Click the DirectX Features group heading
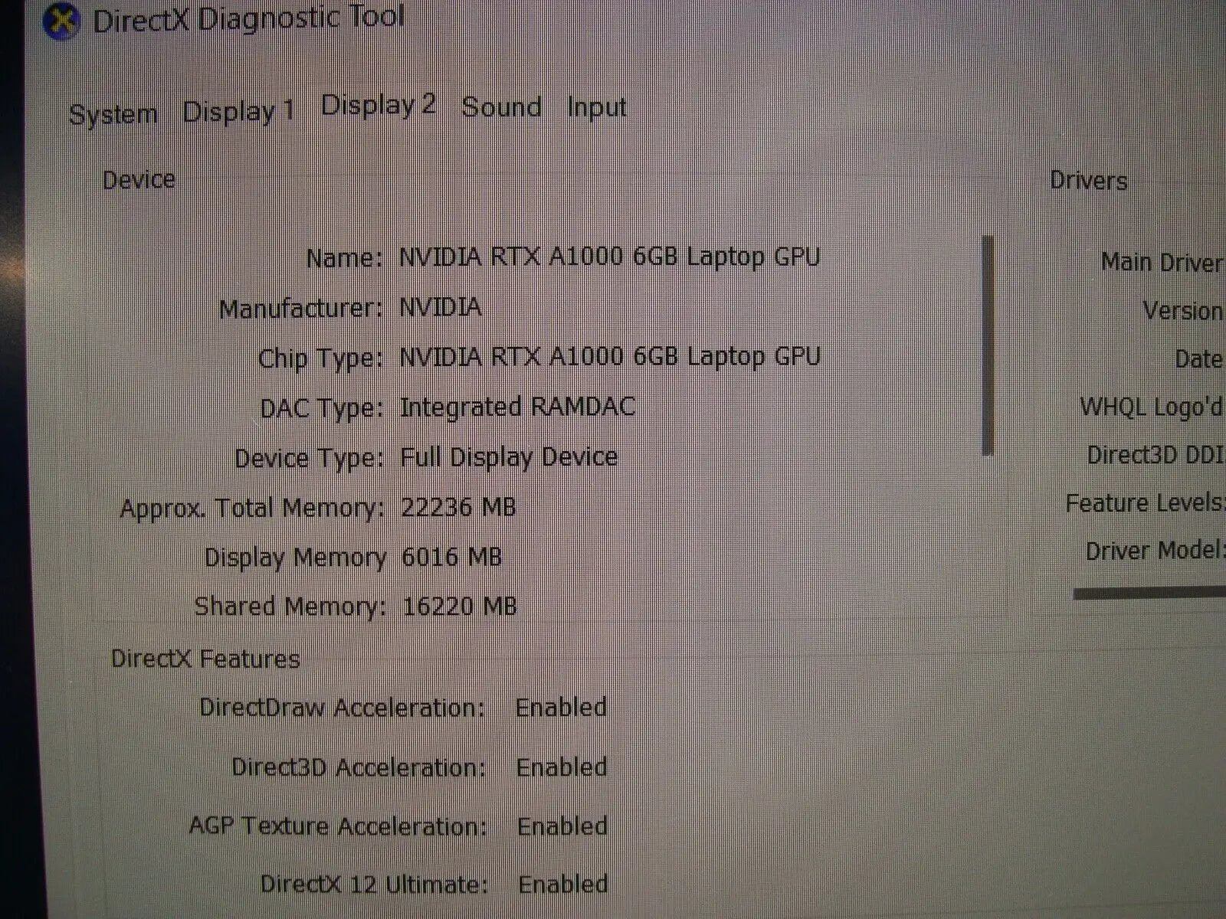 coord(205,659)
